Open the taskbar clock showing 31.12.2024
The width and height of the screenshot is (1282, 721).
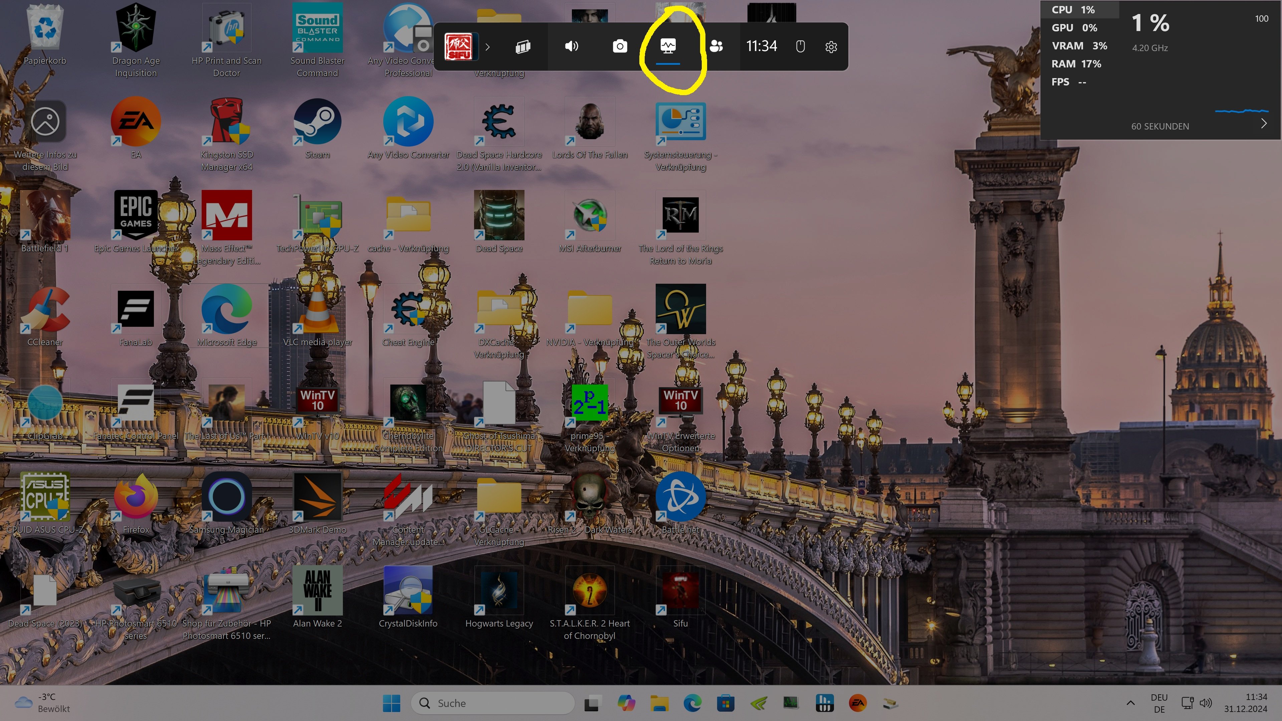(x=1246, y=703)
